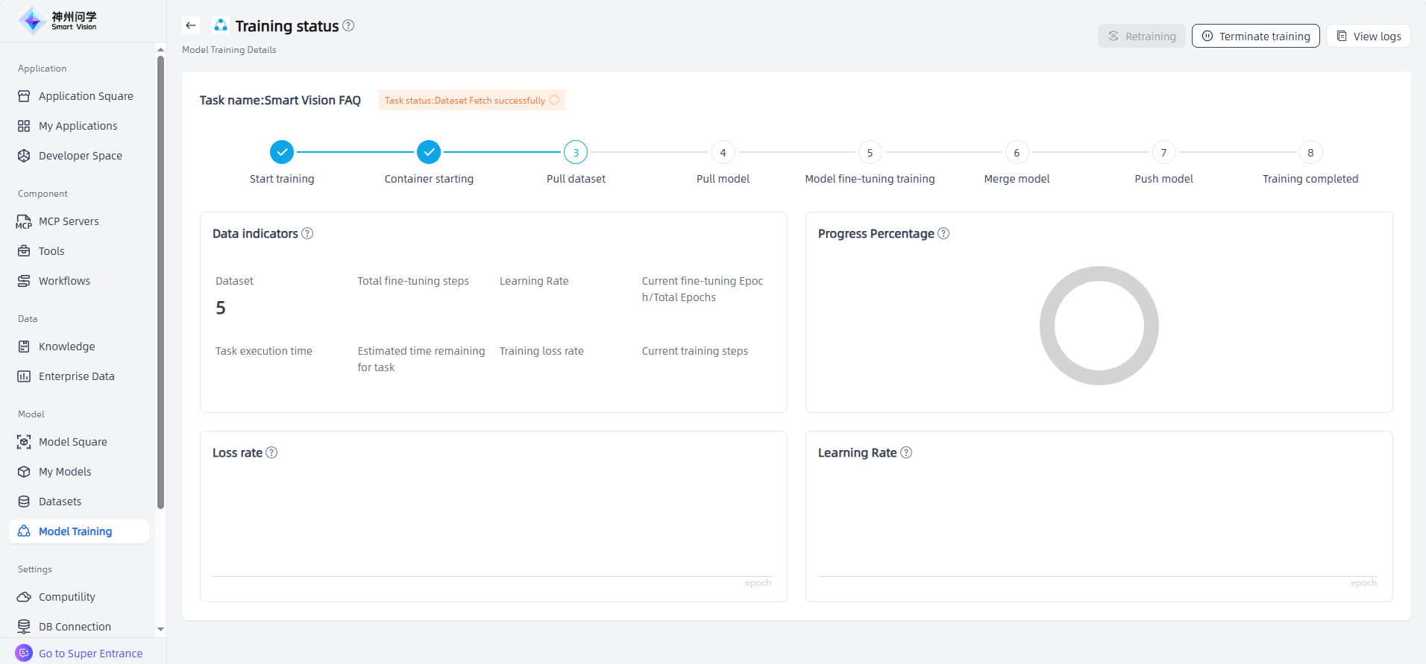Open View logs
This screenshot has height=664, width=1426.
[x=1368, y=36]
